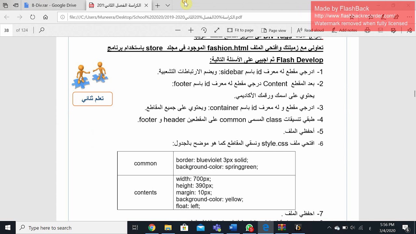Go back to previous page
The width and height of the screenshot is (416, 234).
(7, 17)
